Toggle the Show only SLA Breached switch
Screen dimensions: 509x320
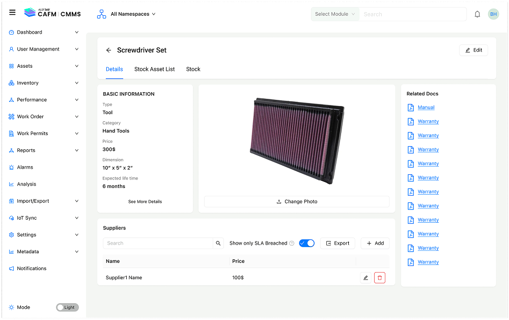pyautogui.click(x=307, y=243)
